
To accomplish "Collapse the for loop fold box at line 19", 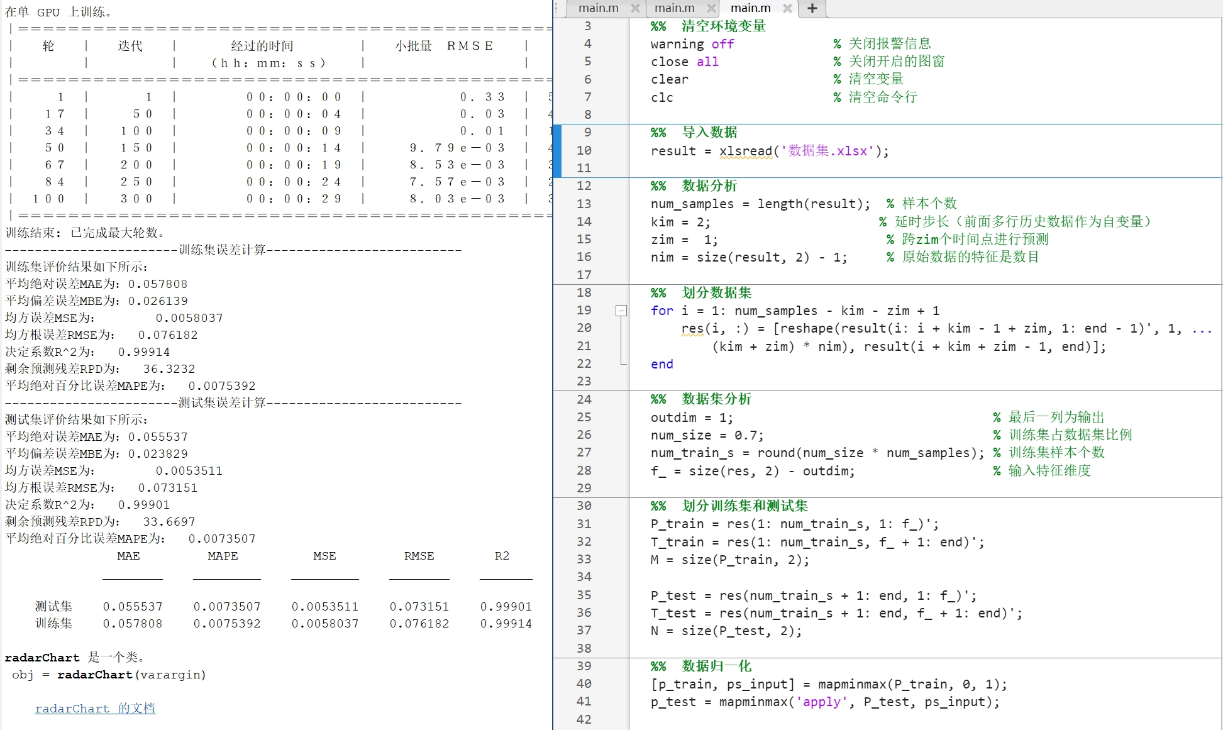I will [621, 311].
